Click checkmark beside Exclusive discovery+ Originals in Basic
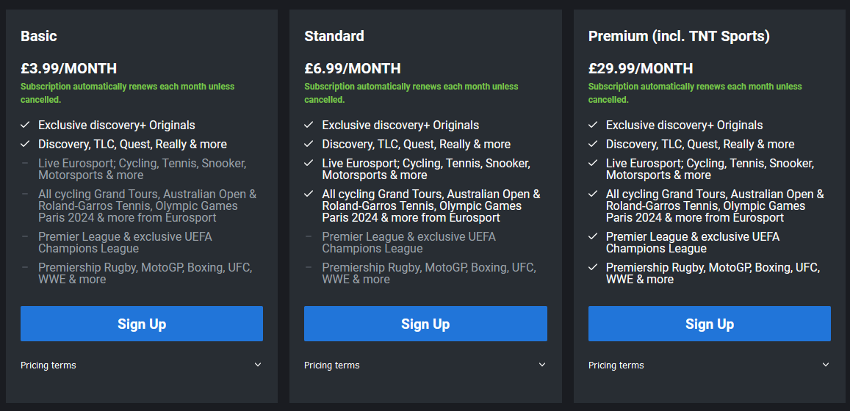Screen dimensions: 850x411 [25, 126]
